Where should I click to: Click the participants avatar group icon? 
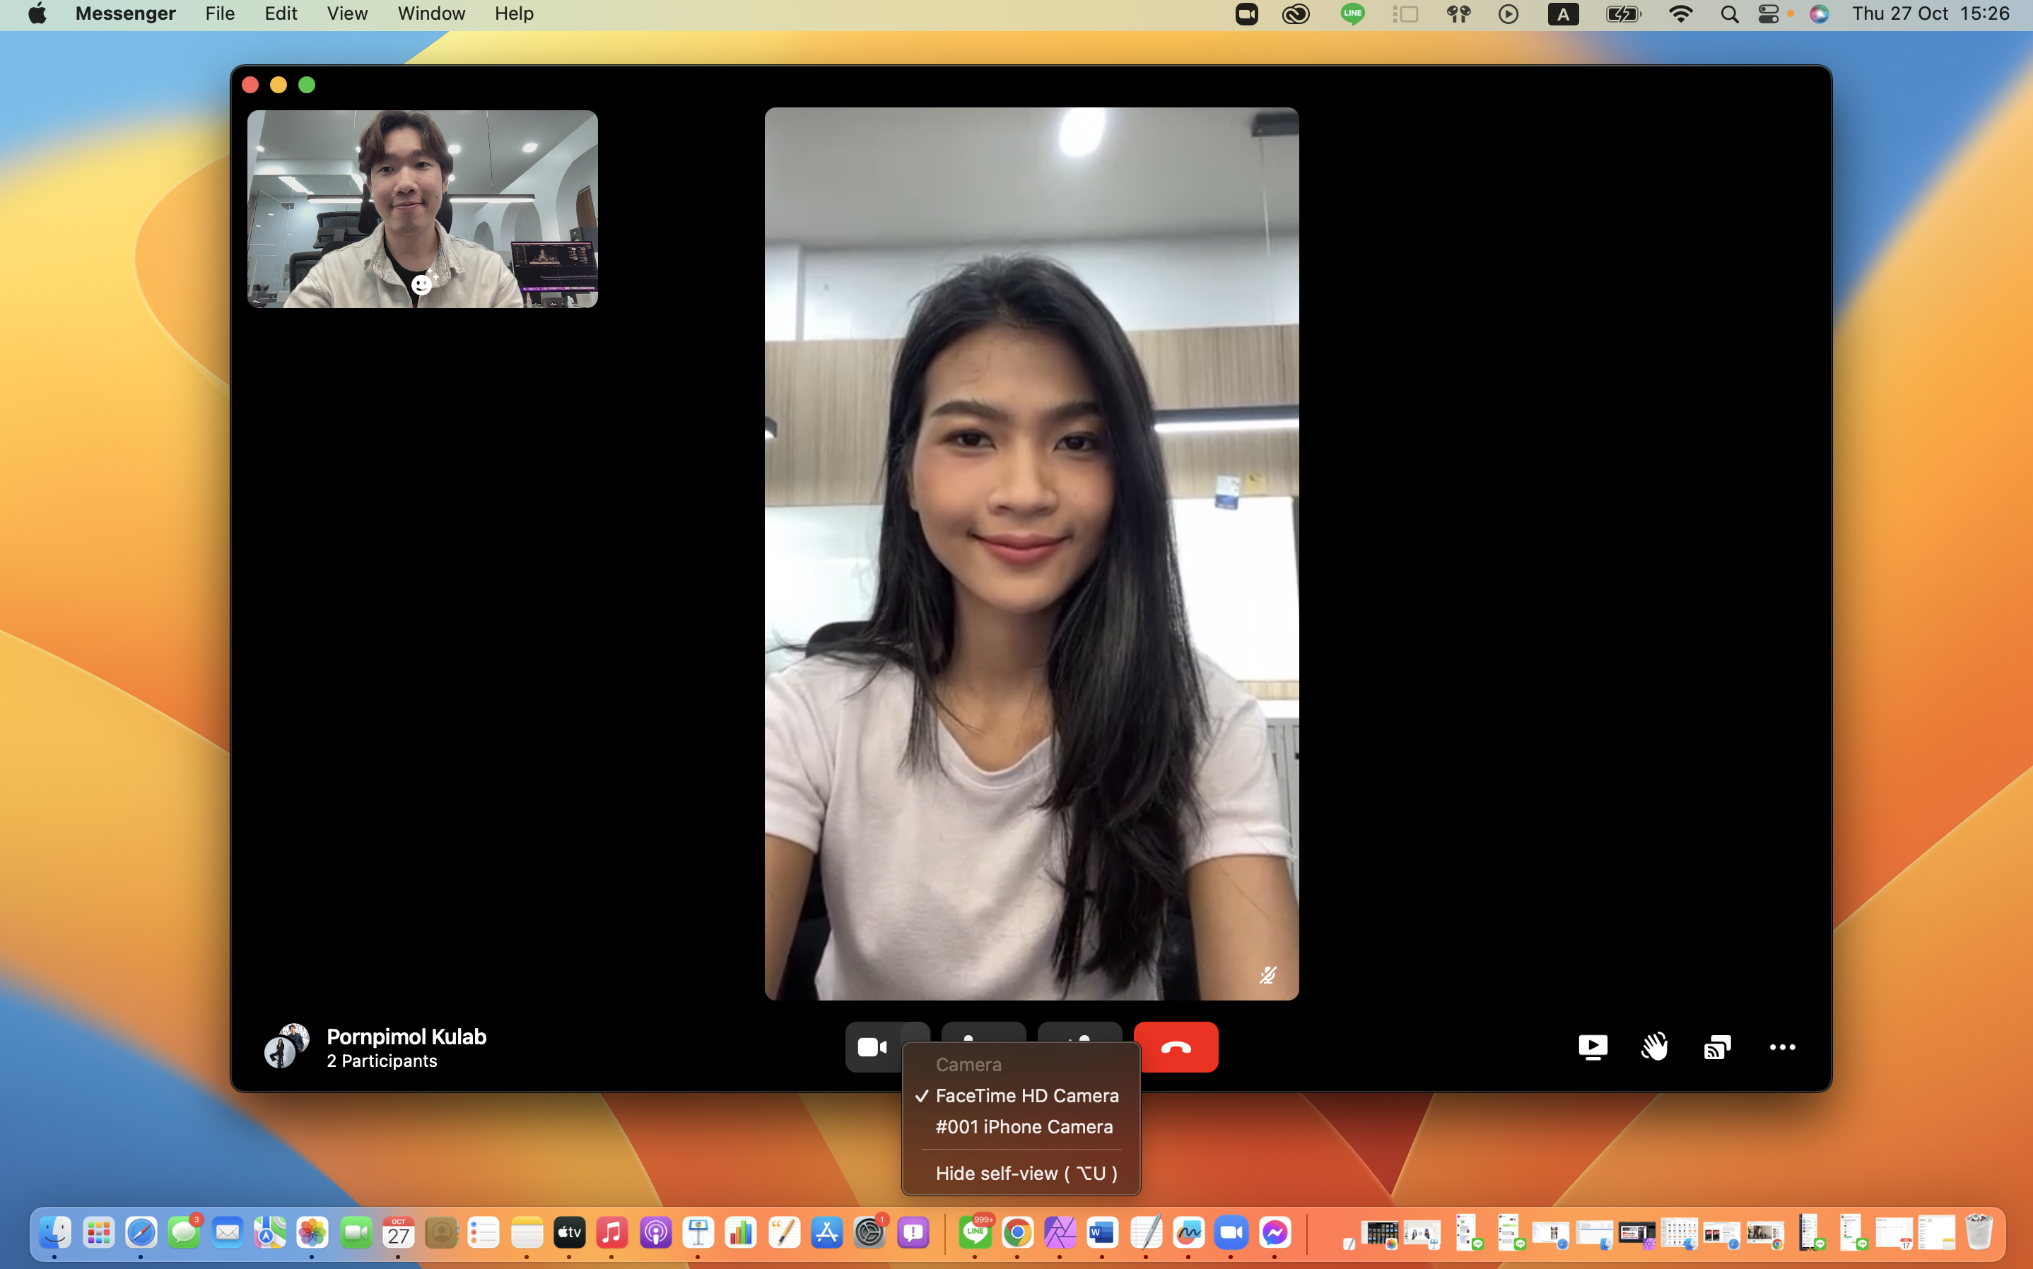286,1046
